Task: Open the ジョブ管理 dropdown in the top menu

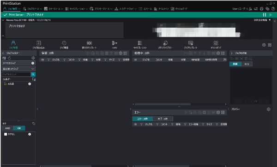Action: click(x=12, y=9)
